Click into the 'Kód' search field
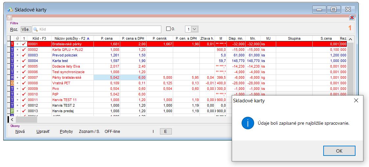The height and width of the screenshot is (167, 369). (99, 29)
